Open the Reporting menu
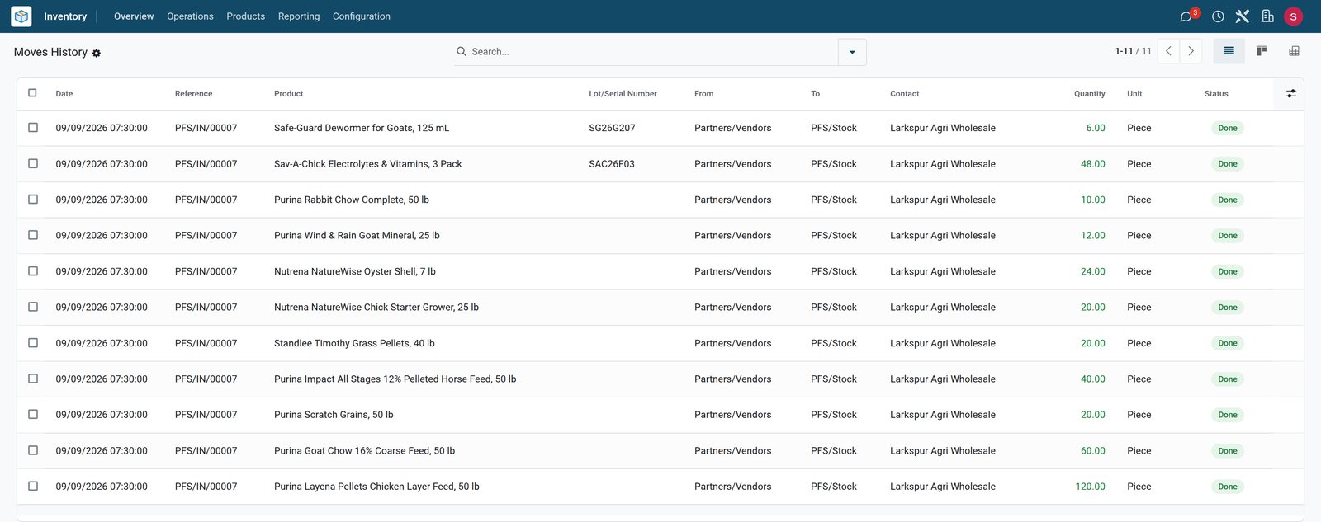The height and width of the screenshot is (522, 1321). coord(299,16)
